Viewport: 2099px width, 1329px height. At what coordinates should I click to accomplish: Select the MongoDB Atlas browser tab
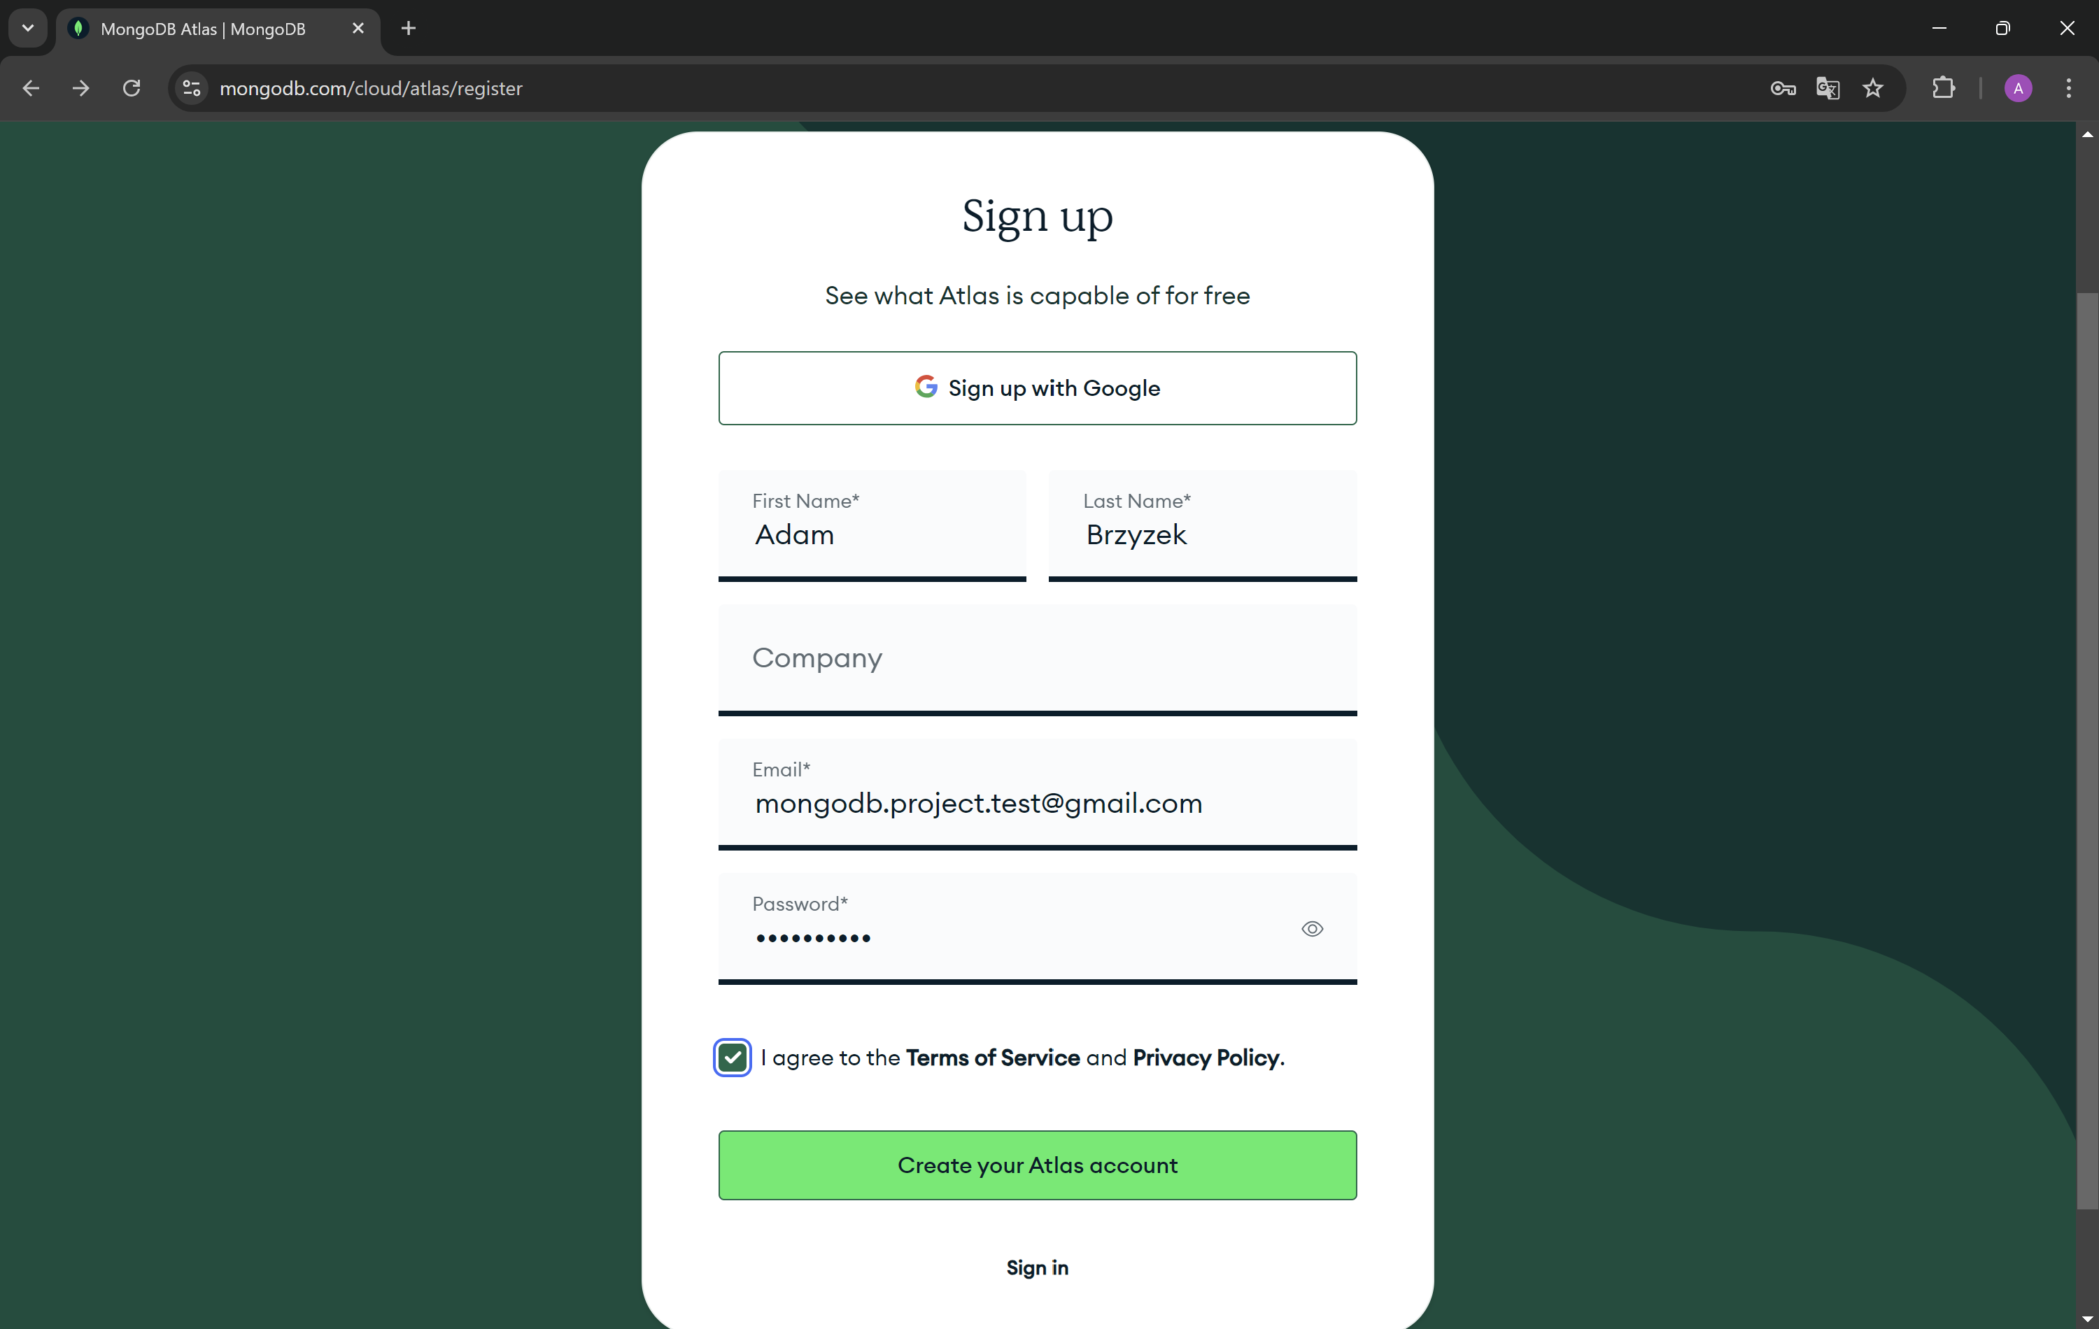click(x=203, y=29)
